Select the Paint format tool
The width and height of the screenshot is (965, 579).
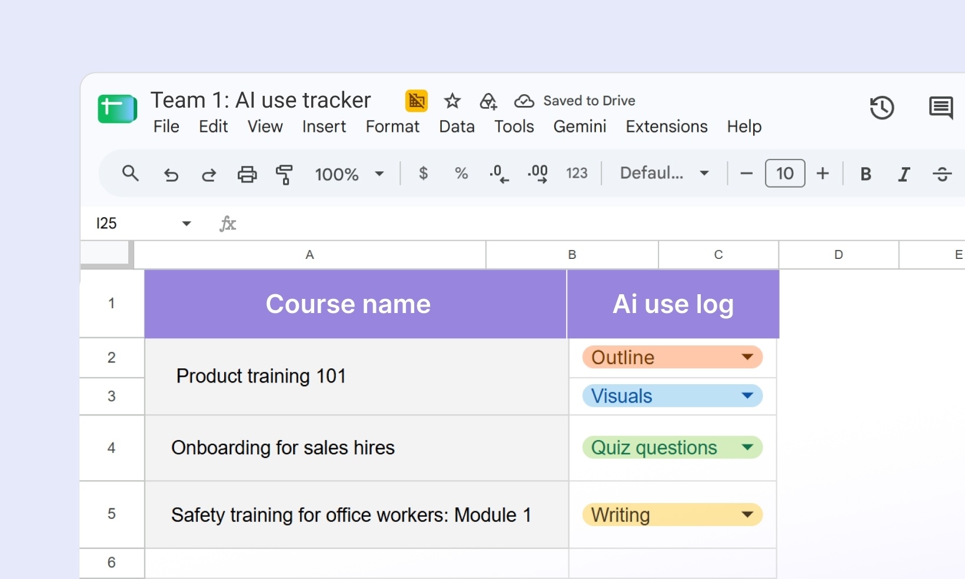click(x=284, y=174)
